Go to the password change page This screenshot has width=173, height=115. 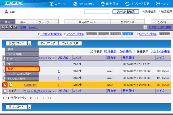coord(137,4)
